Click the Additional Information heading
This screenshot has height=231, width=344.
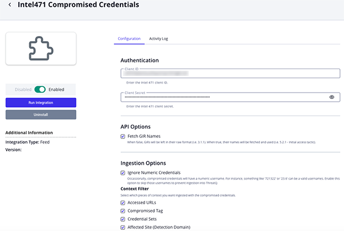pyautogui.click(x=29, y=133)
